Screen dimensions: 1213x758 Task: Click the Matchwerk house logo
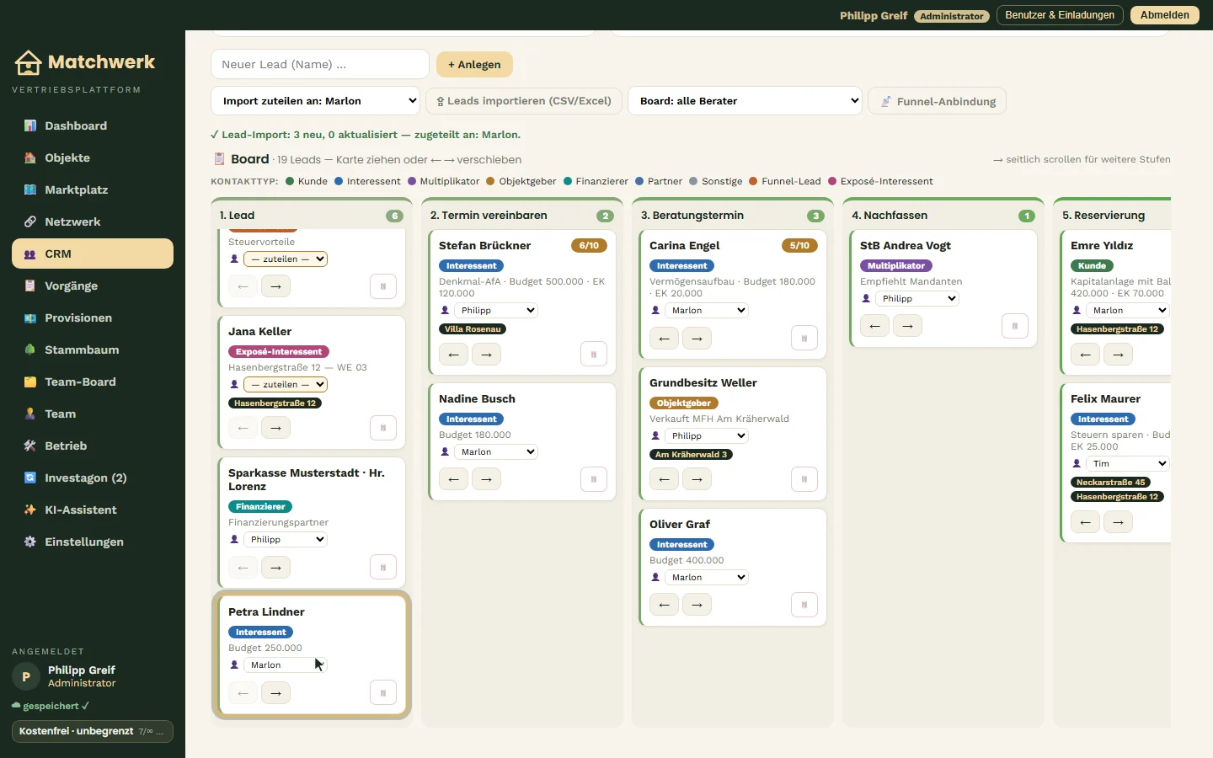click(x=28, y=62)
